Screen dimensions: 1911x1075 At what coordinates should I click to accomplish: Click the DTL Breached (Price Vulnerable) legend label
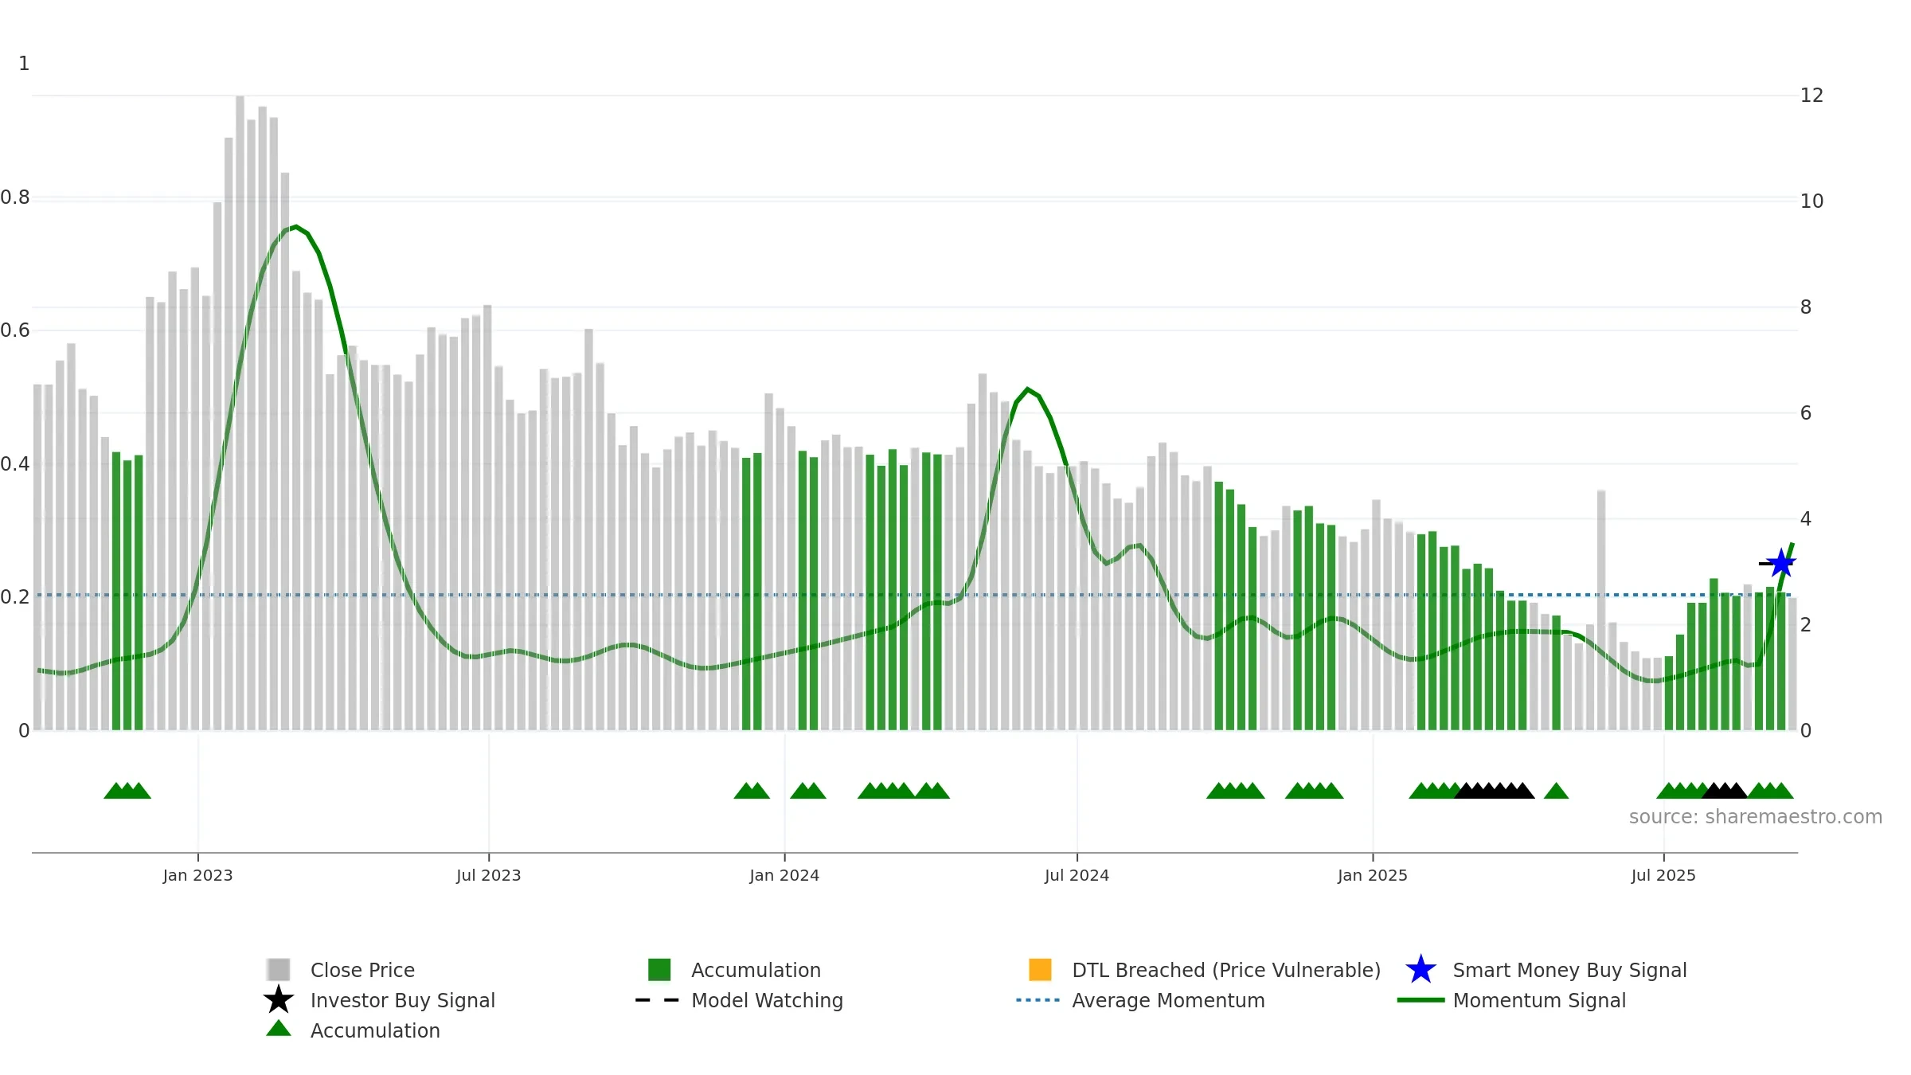click(x=1226, y=970)
